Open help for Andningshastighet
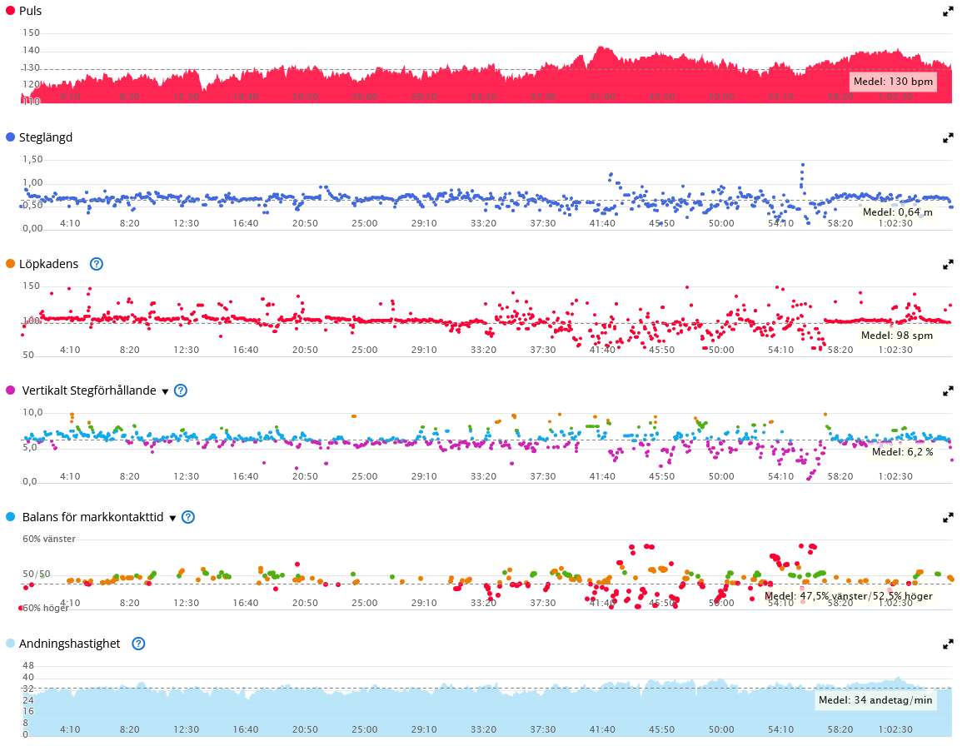Screen dimensions: 962x746 (x=138, y=644)
